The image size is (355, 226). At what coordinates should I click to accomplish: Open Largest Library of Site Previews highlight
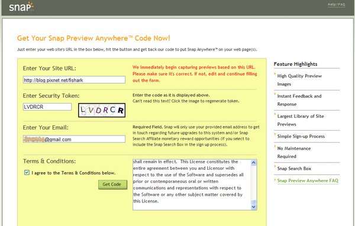click(301, 120)
